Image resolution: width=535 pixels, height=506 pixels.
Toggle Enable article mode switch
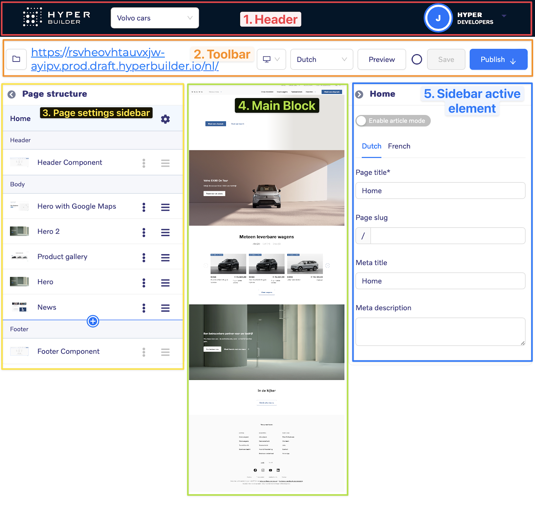pos(393,121)
